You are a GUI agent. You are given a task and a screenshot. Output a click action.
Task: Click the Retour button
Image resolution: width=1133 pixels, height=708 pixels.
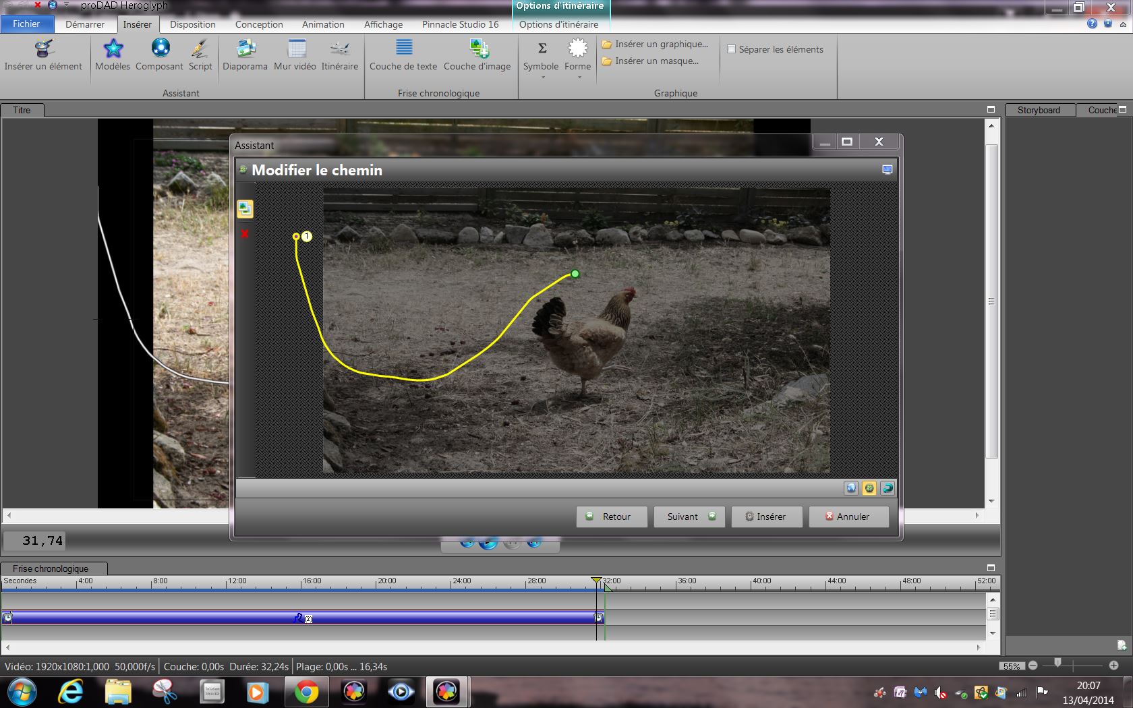pos(612,517)
